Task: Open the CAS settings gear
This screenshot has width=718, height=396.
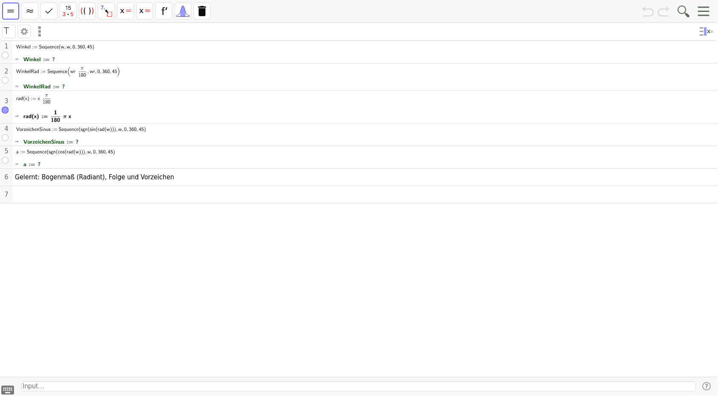Action: [x=24, y=31]
